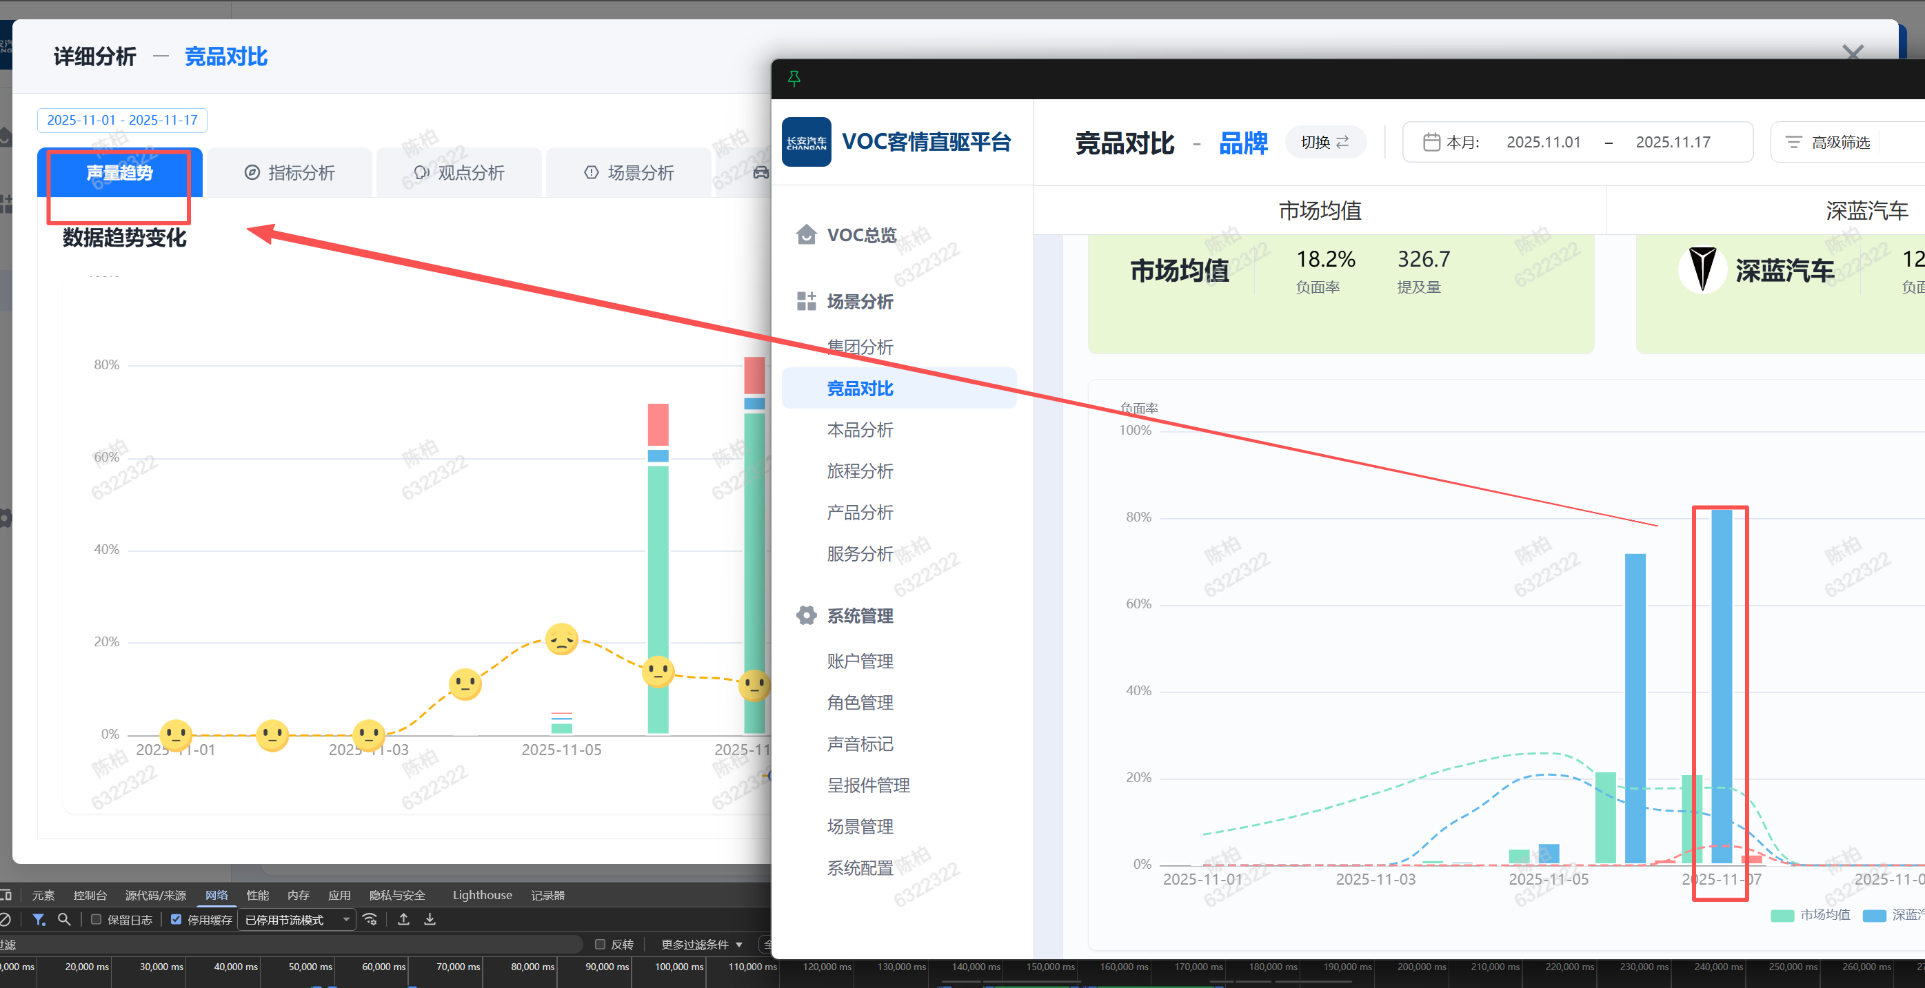Switch to the 指标分析 tab
This screenshot has height=988, width=1925.
point(289,172)
